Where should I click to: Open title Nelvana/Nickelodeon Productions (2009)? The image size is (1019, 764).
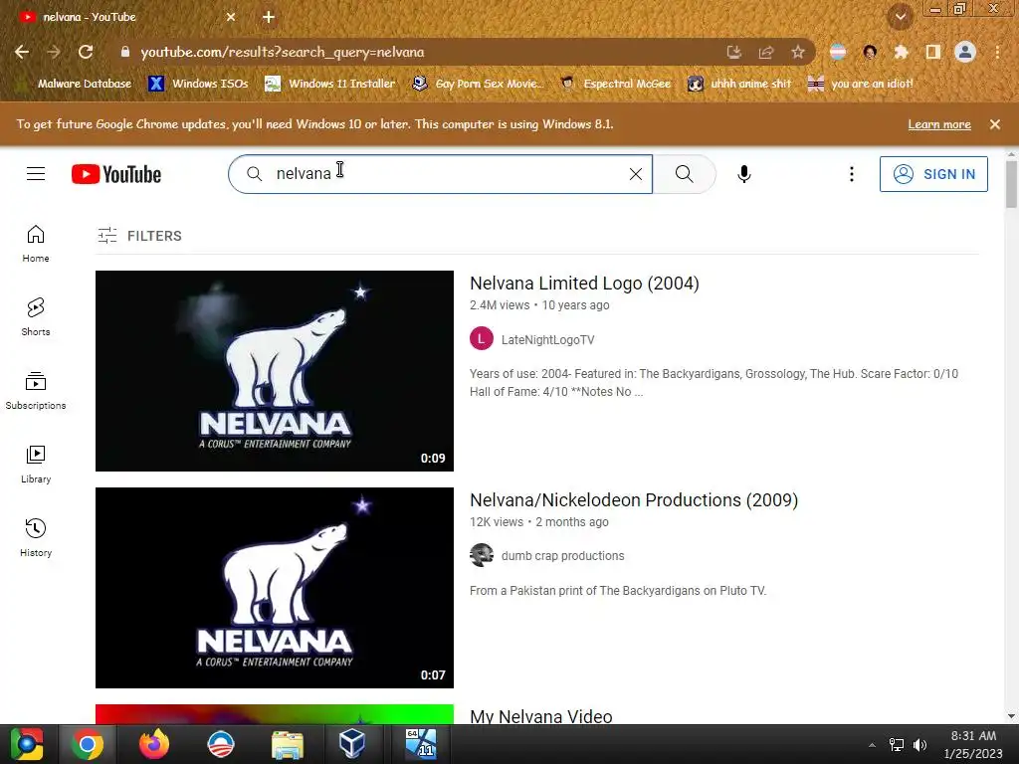click(x=634, y=500)
